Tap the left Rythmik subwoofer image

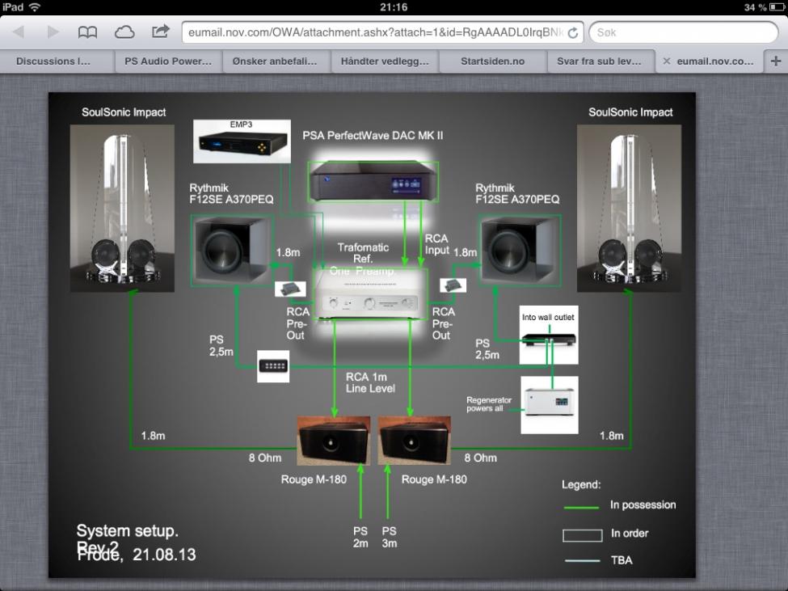(232, 251)
